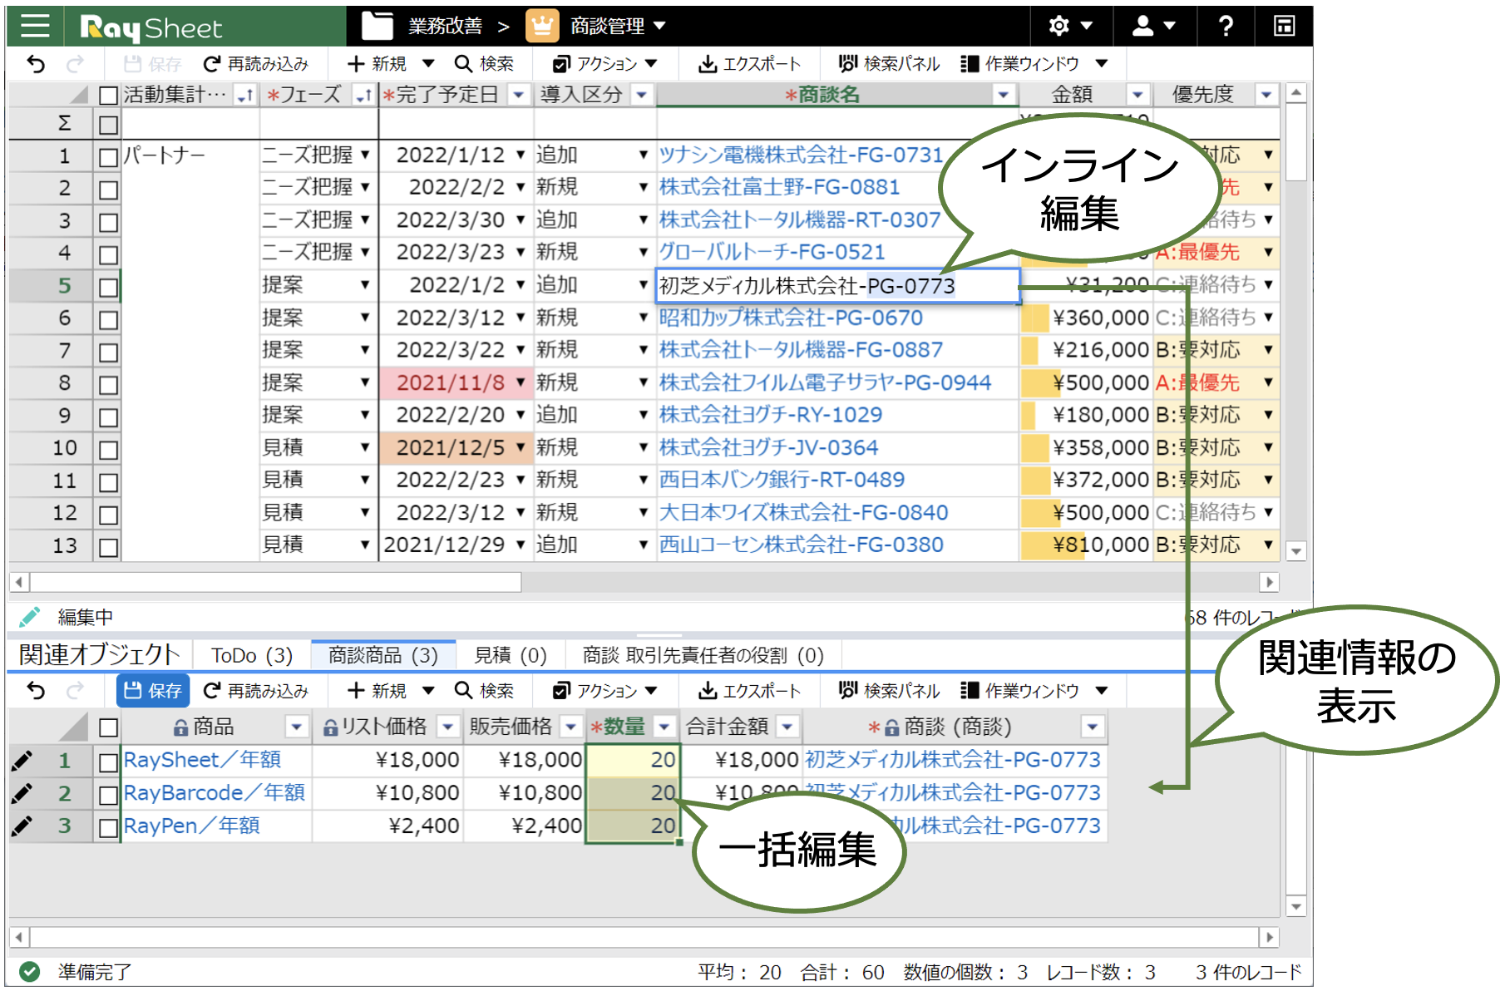The width and height of the screenshot is (1505, 991).
Task: Check the RayPen／年額 row checkbox
Action: 108,828
